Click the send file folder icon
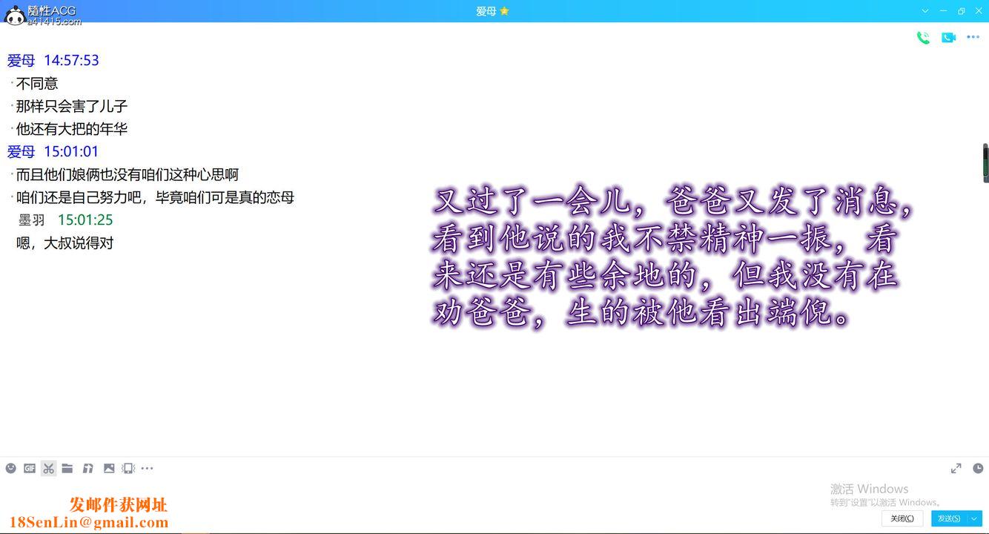Viewport: 989px width, 534px height. click(x=67, y=468)
